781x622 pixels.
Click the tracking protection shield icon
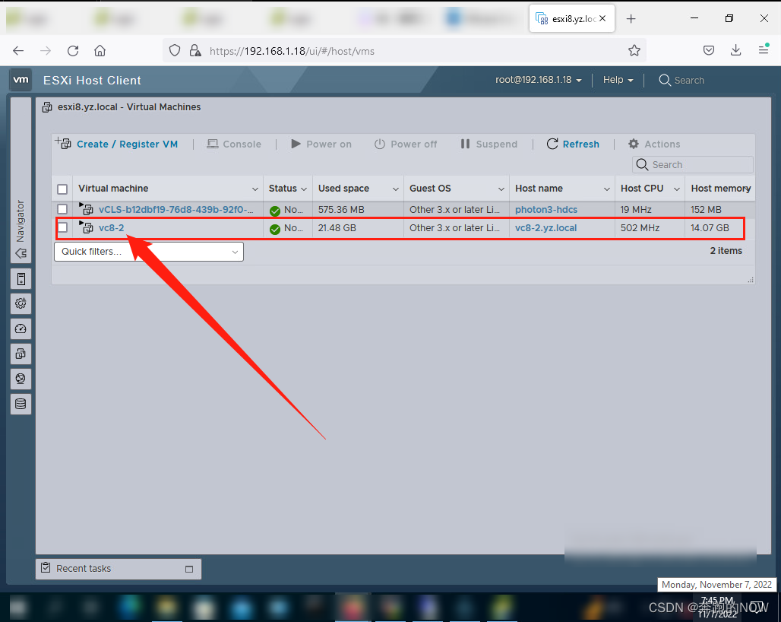coord(174,51)
